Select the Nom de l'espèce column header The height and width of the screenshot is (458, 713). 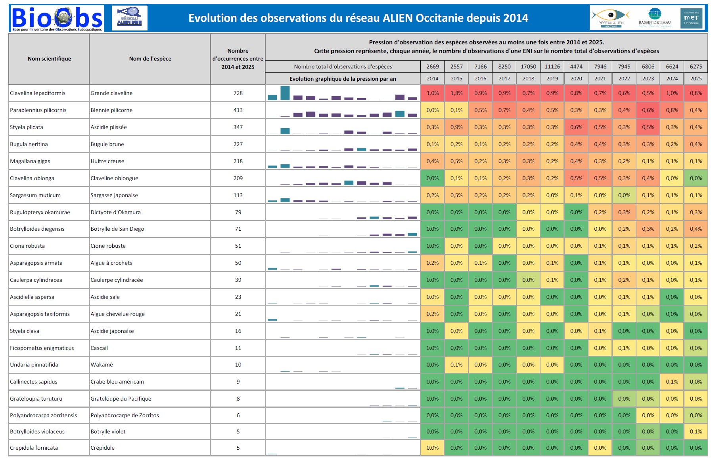coord(150,59)
